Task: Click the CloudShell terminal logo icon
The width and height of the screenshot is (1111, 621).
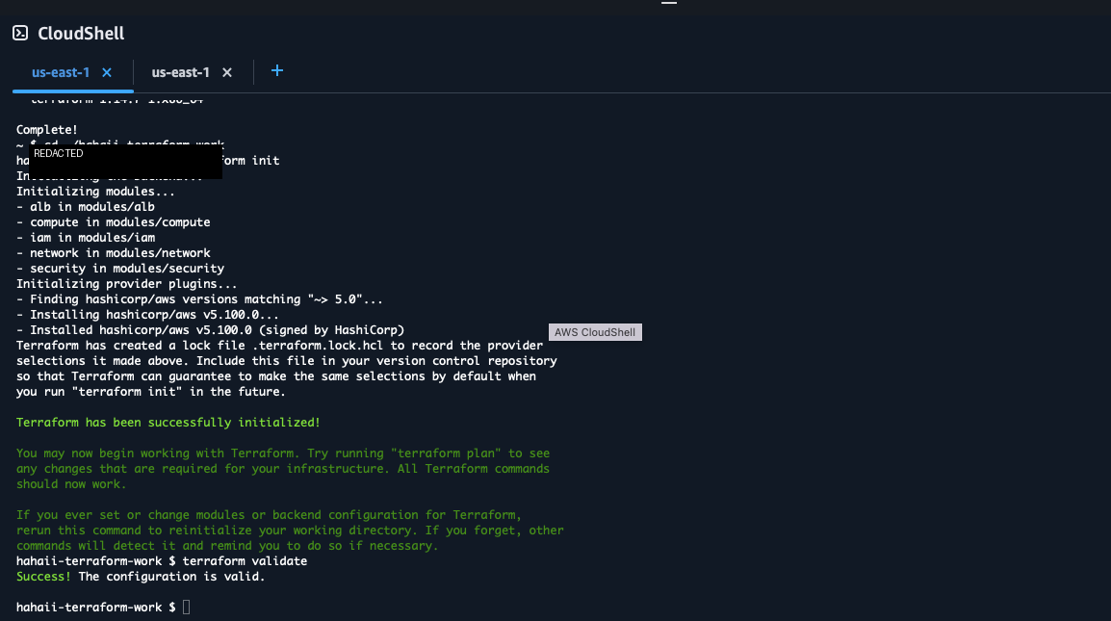Action: point(20,33)
